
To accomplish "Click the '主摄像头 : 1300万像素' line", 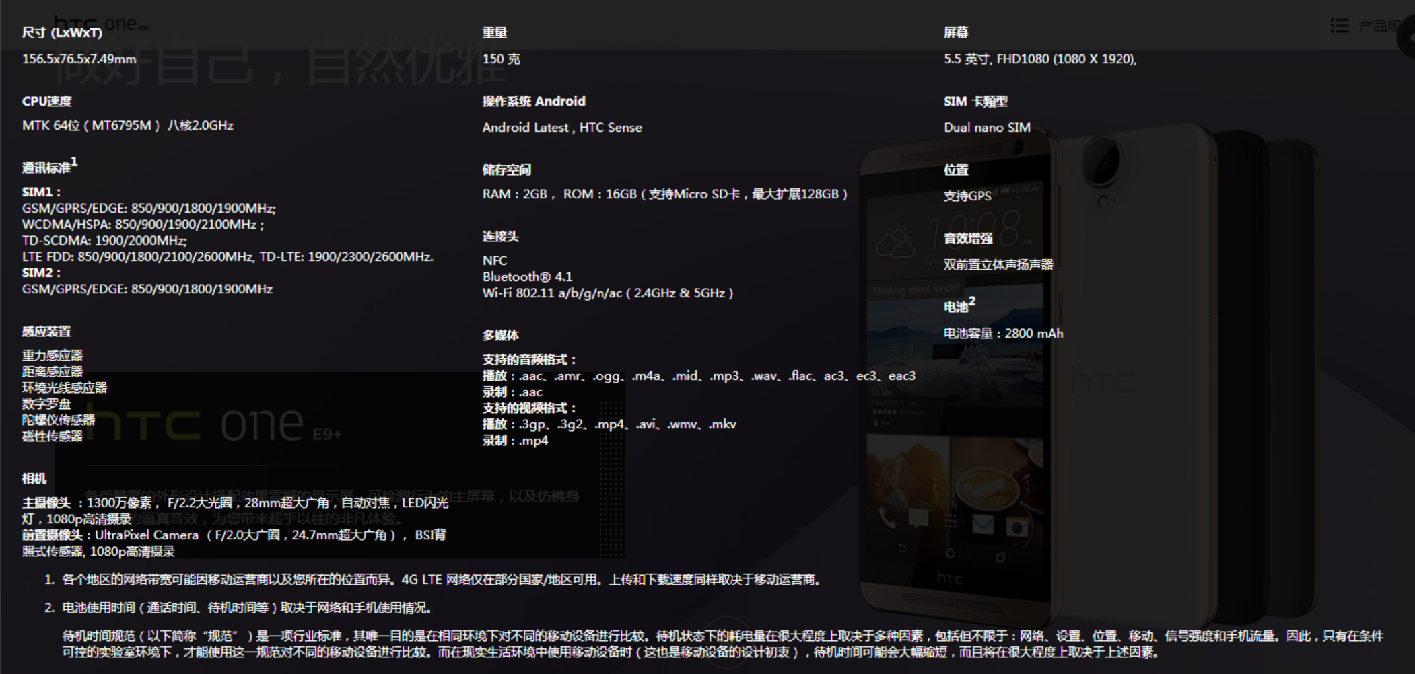I will [235, 511].
